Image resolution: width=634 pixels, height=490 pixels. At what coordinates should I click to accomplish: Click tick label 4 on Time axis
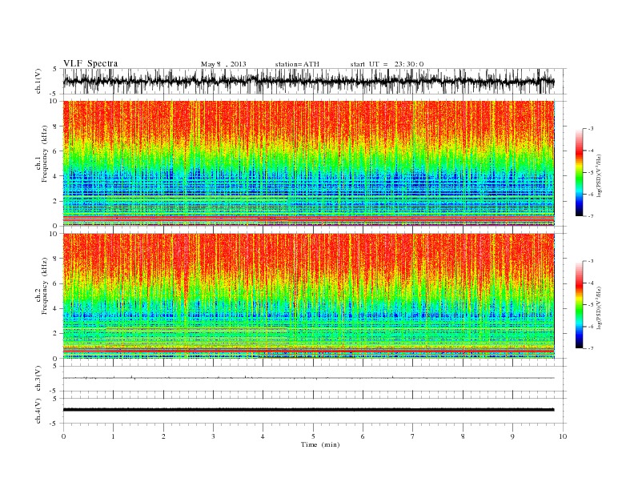coord(263,436)
